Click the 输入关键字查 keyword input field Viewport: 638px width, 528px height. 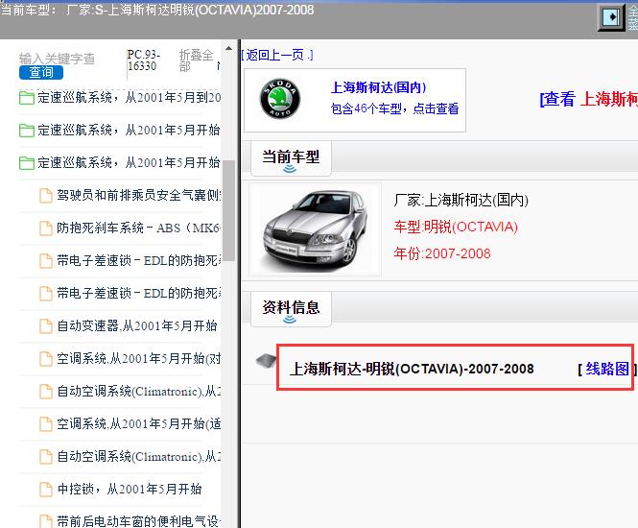point(57,59)
